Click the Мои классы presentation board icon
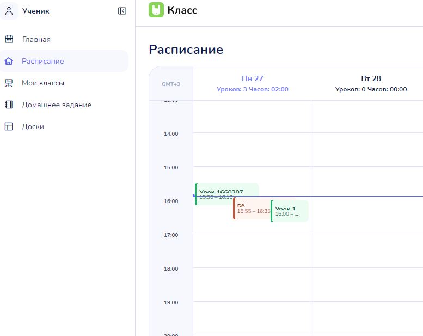Screen dimensions: 423x336 point(9,83)
